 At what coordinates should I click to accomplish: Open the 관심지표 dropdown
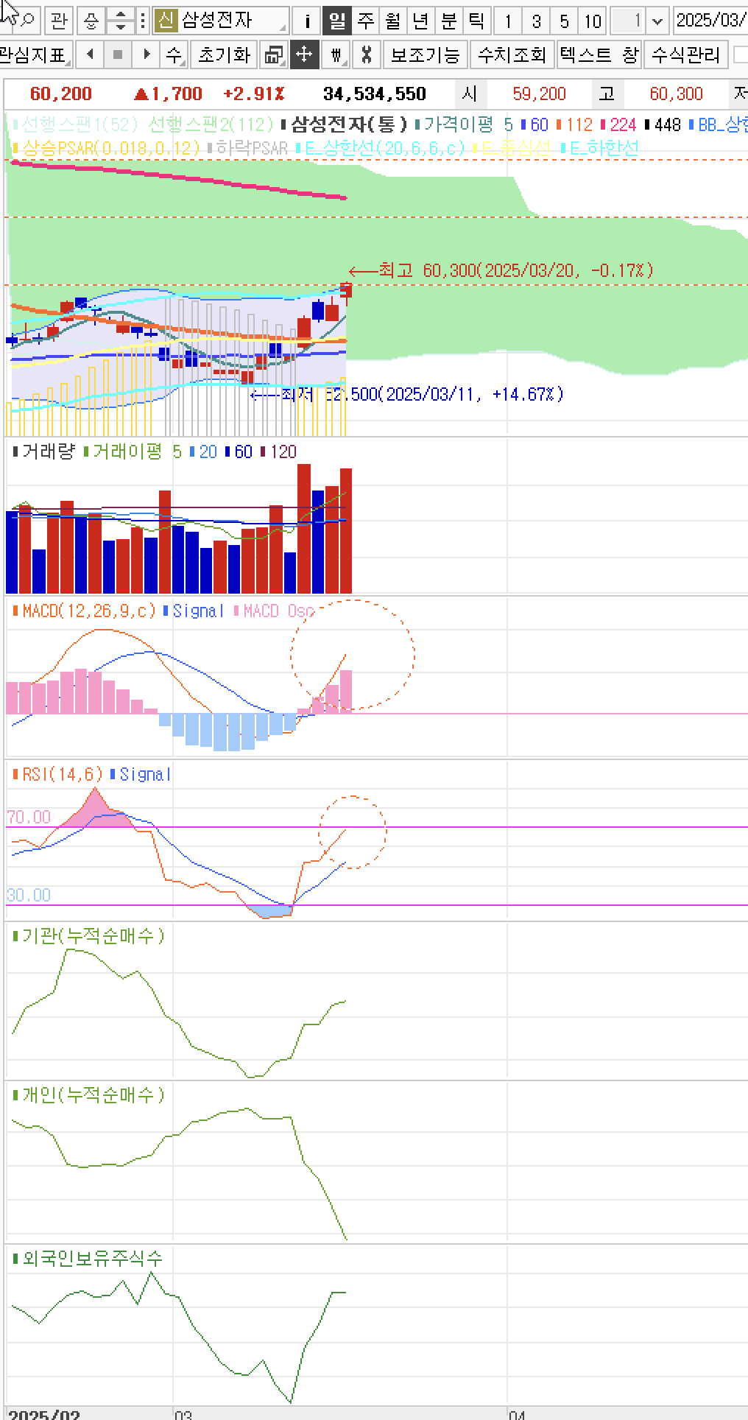[35, 55]
